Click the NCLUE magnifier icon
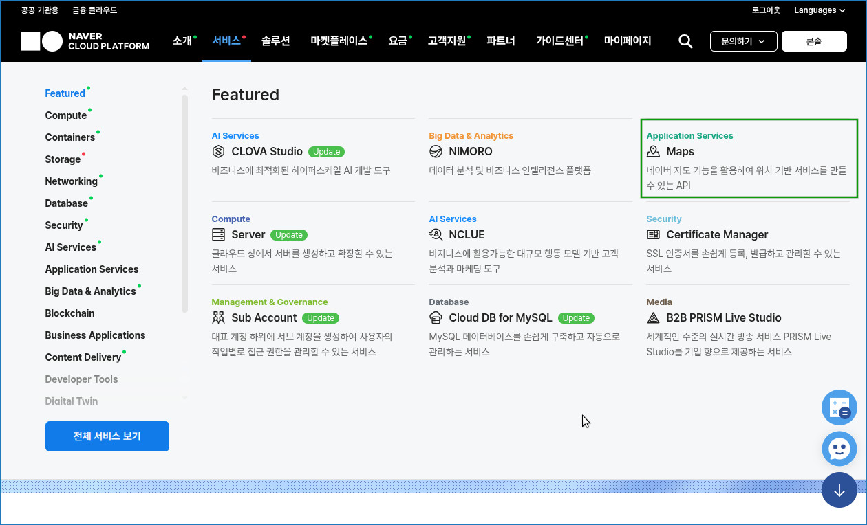 point(436,234)
